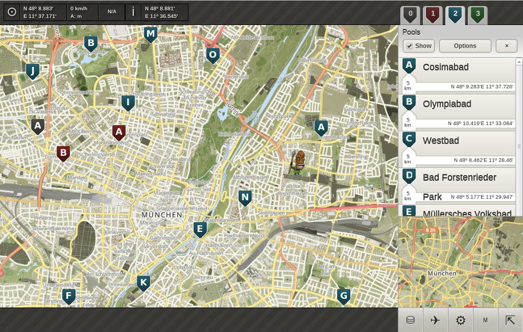Switch to the grey 0 tab
The height and width of the screenshot is (332, 523).
pos(410,15)
